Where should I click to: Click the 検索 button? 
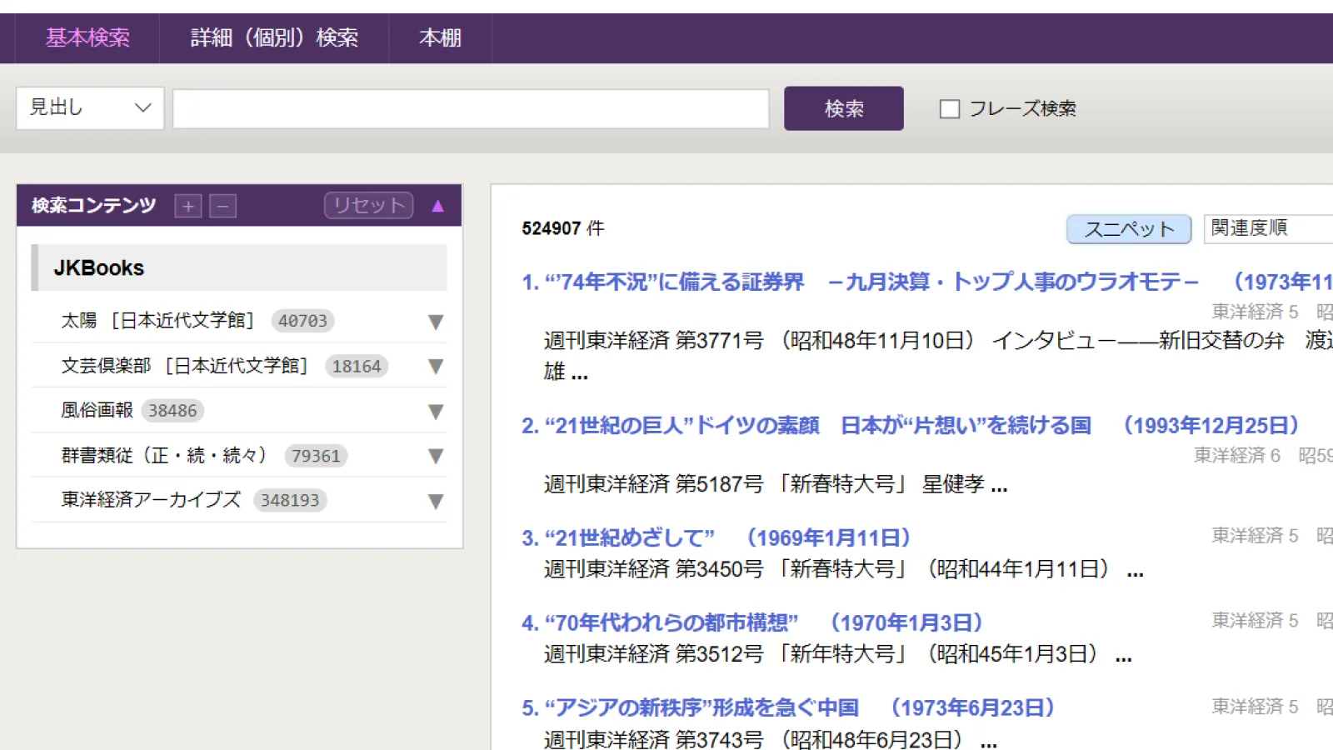tap(843, 108)
